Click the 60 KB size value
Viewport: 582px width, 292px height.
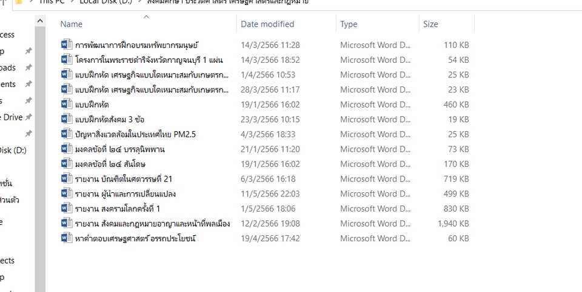458,238
